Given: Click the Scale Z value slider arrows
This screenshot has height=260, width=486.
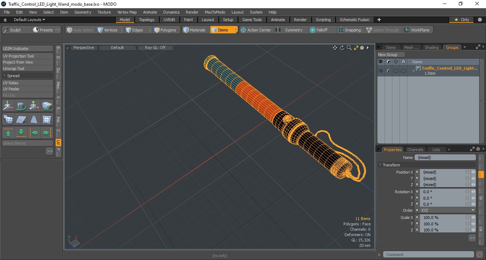Looking at the screenshot, I should (473, 230).
